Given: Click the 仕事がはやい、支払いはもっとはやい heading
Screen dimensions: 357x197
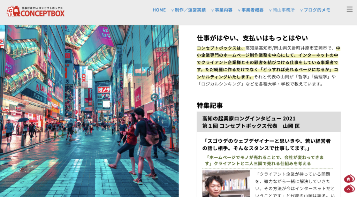Looking at the screenshot, I should click(252, 38).
